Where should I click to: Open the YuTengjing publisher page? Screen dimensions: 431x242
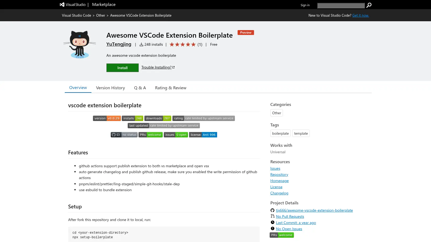pyautogui.click(x=119, y=44)
